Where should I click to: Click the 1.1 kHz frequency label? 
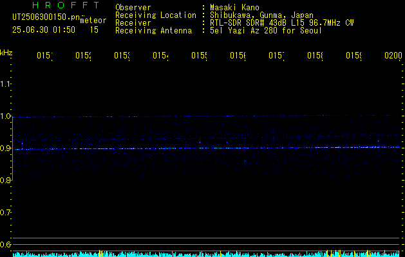(6, 84)
